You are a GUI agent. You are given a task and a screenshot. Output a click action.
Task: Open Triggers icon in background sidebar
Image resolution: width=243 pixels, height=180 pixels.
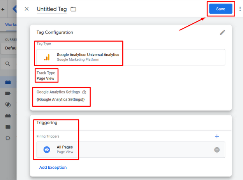8,105
